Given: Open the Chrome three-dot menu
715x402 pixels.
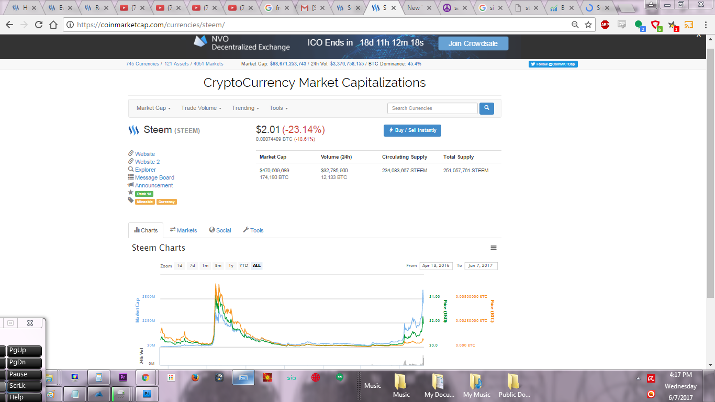Looking at the screenshot, I should coord(705,25).
